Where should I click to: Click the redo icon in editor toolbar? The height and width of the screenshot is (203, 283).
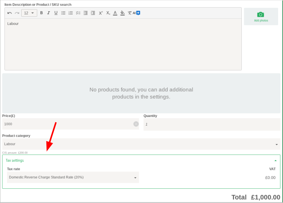pos(17,13)
